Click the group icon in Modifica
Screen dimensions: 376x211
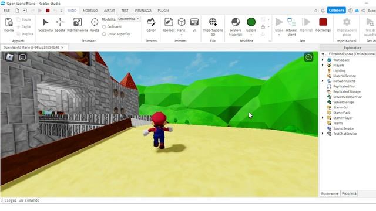pos(263,19)
